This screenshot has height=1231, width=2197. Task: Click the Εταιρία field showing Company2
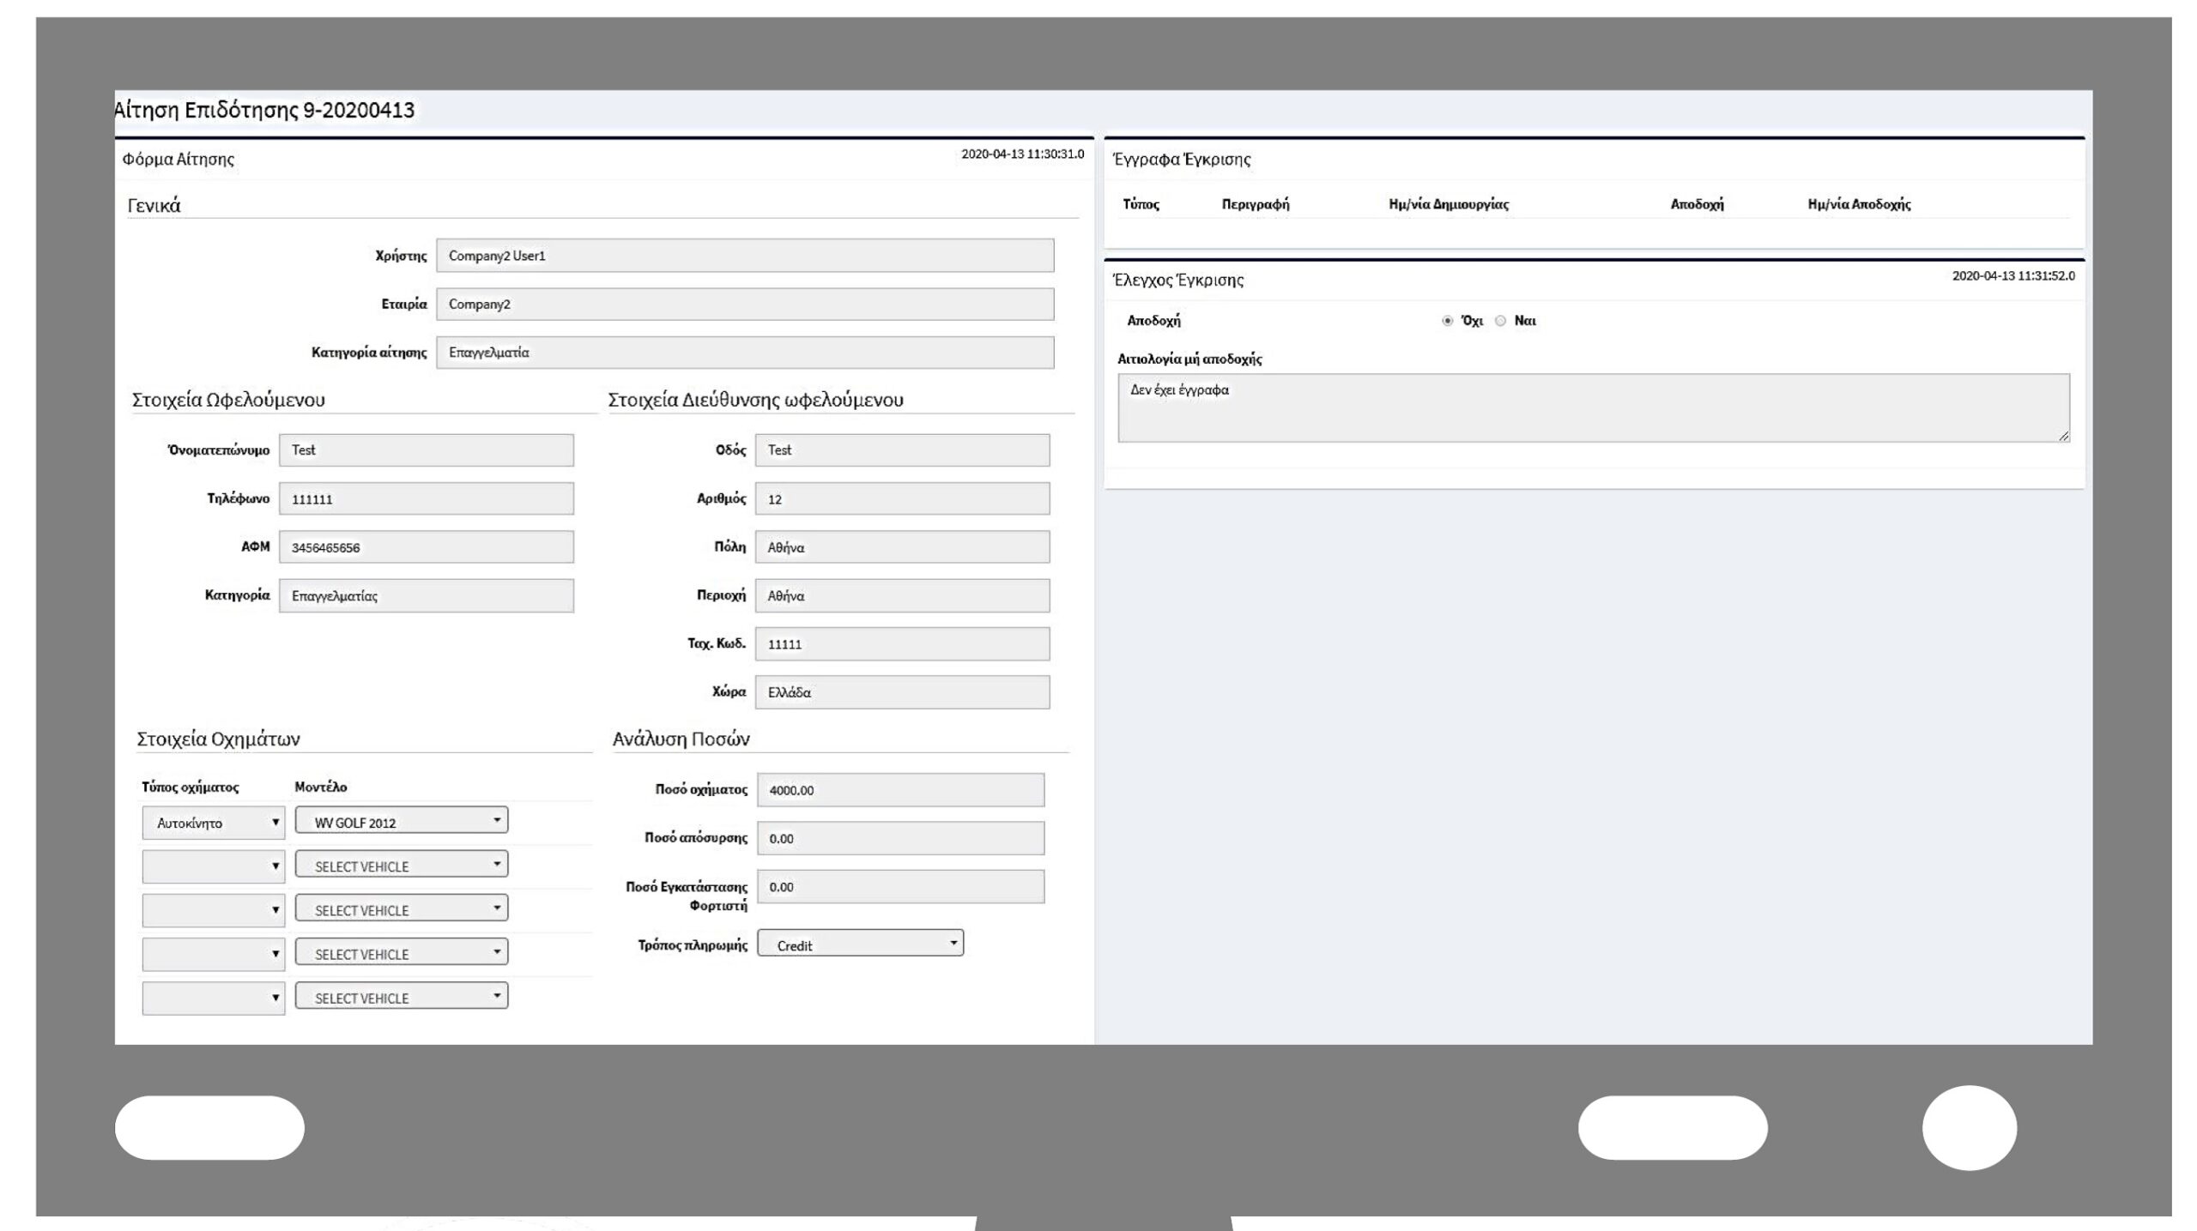745,304
